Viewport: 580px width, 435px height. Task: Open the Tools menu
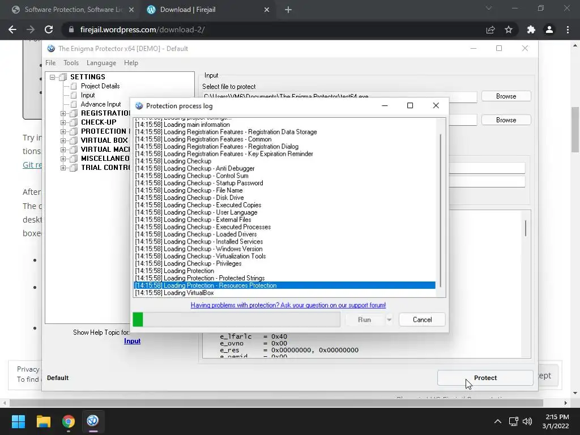pos(71,63)
